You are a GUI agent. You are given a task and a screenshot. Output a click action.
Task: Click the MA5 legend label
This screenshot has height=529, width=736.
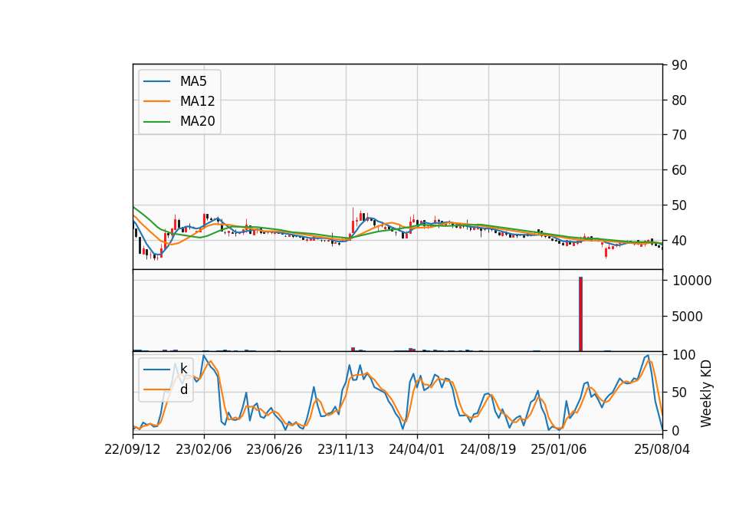pyautogui.click(x=193, y=81)
